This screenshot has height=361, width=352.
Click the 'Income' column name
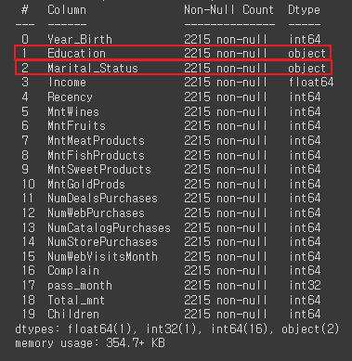(67, 83)
